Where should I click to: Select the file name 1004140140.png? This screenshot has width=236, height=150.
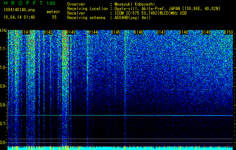(20, 10)
